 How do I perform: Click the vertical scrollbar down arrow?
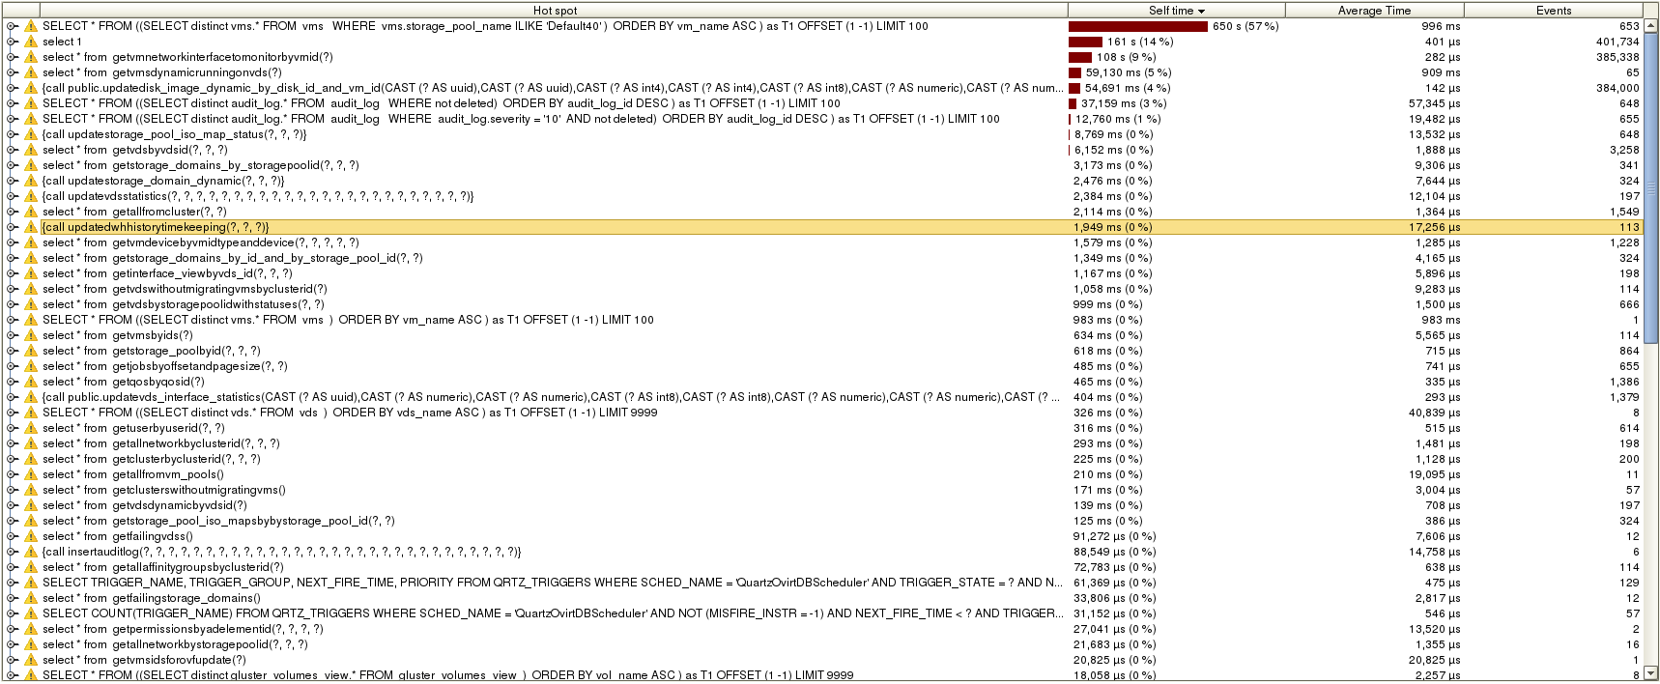[1651, 673]
